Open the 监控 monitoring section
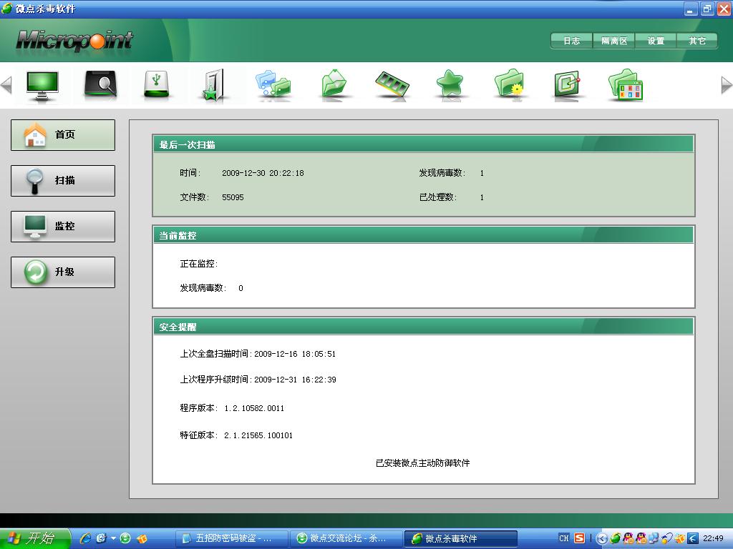The image size is (733, 549). (x=63, y=227)
